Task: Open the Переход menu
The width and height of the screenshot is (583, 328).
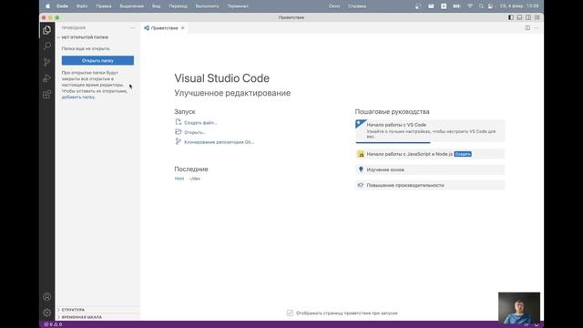Action: [179, 6]
